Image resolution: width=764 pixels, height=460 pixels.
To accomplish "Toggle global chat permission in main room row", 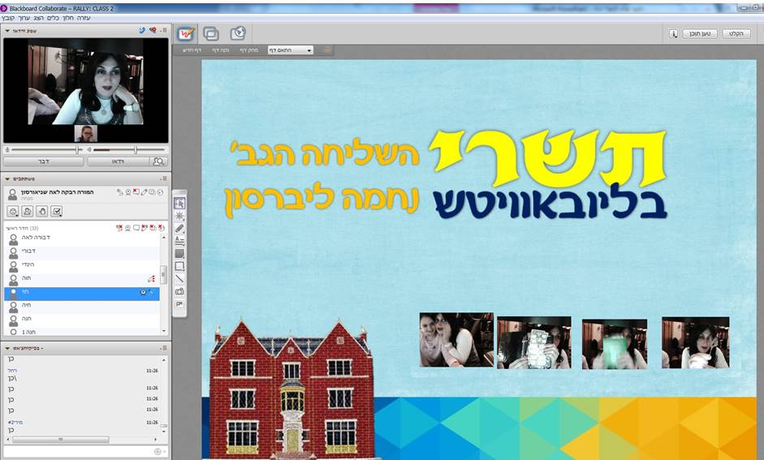I will coord(136,228).
